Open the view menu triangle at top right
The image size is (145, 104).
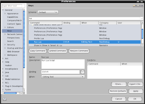coord(142,6)
